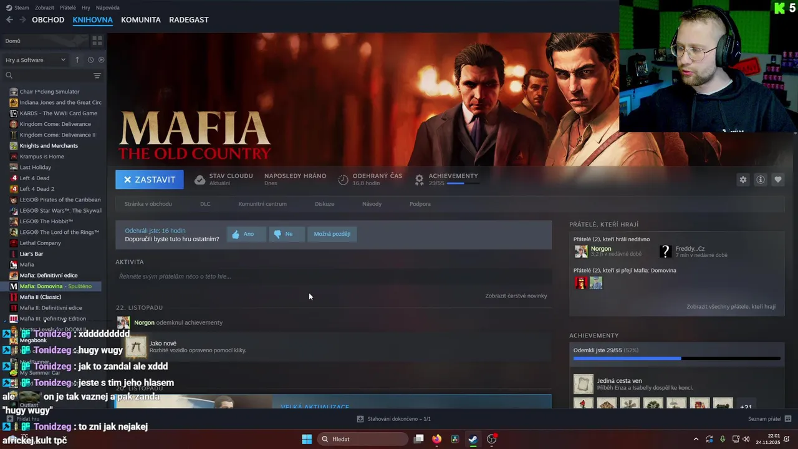This screenshot has width=798, height=449.
Task: Open the Hry menu
Action: coord(86,7)
